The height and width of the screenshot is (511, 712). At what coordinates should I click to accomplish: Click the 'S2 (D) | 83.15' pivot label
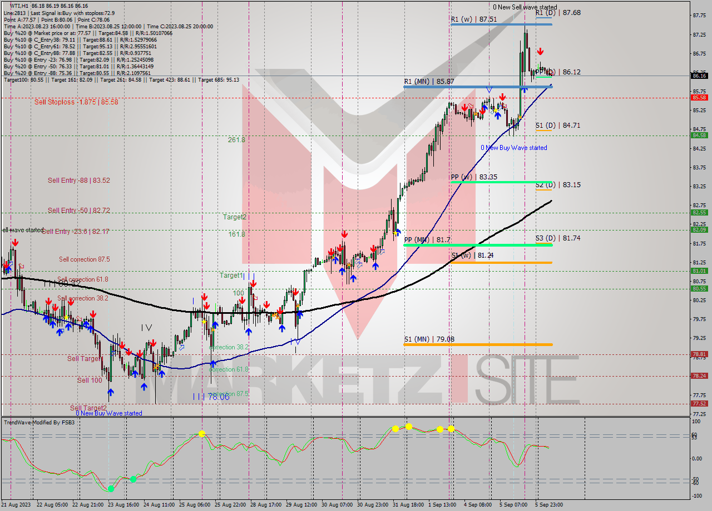tap(558, 184)
